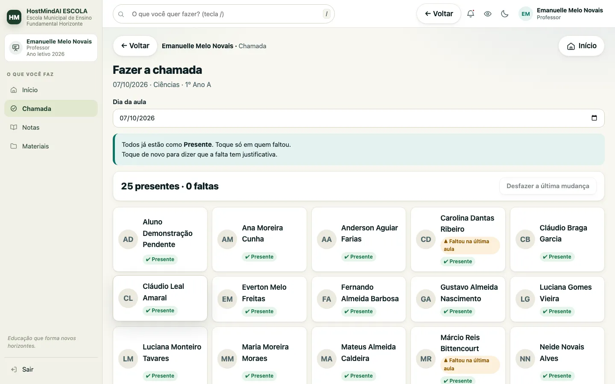The image size is (615, 384).
Task: Toggle the eye accessibility view icon
Action: coord(488,14)
